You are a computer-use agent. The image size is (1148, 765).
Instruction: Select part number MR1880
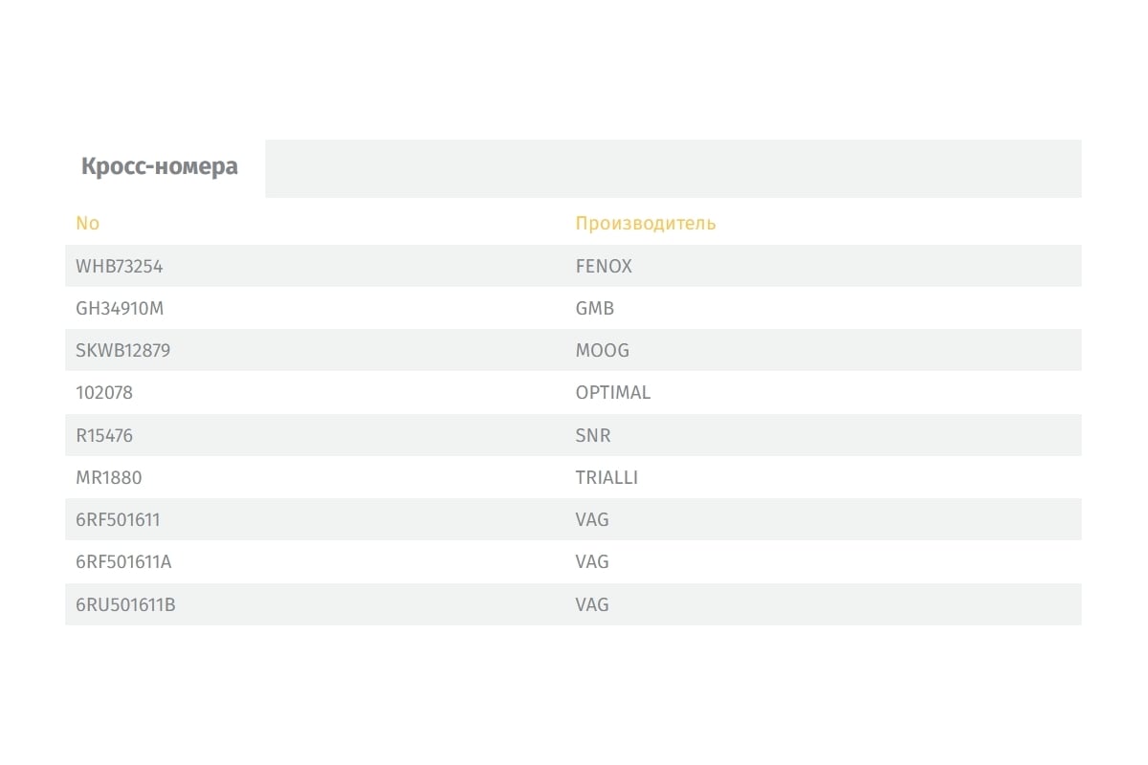(x=109, y=478)
